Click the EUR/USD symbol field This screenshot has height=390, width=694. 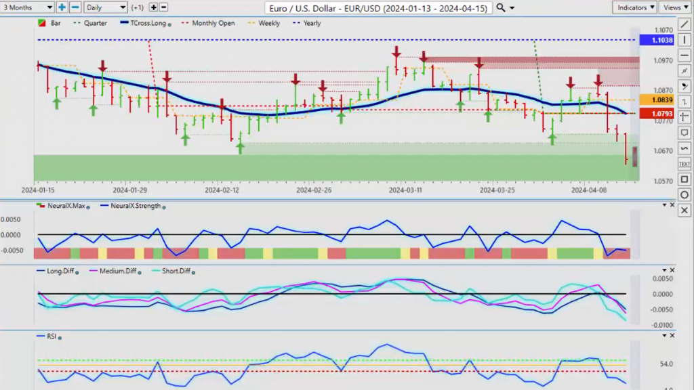pyautogui.click(x=378, y=8)
